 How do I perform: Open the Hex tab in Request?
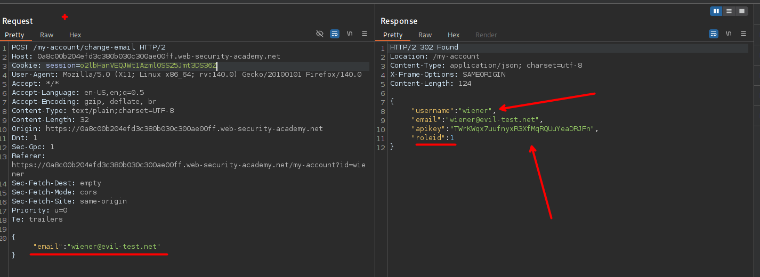coord(75,35)
